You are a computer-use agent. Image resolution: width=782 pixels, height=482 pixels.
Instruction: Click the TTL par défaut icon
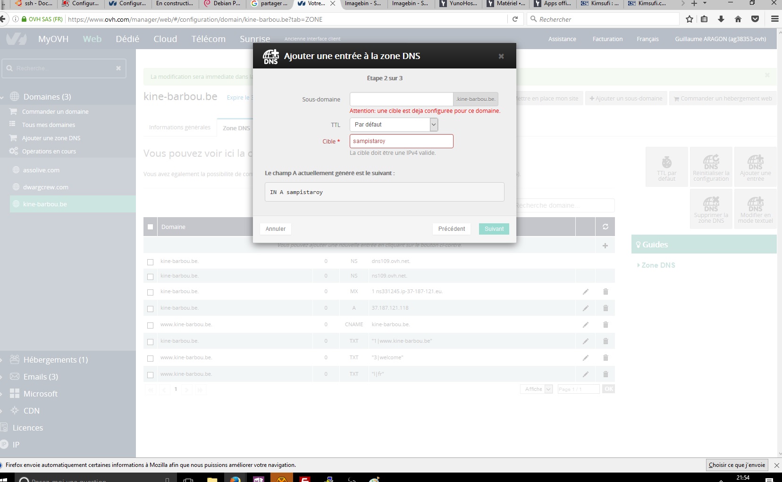tap(666, 167)
